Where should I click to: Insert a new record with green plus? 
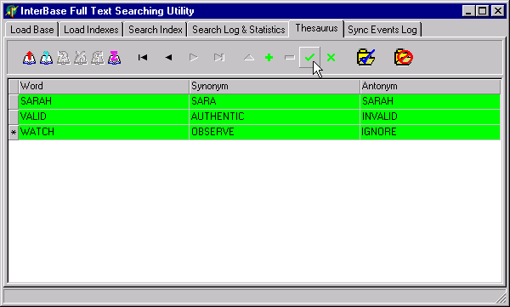269,58
